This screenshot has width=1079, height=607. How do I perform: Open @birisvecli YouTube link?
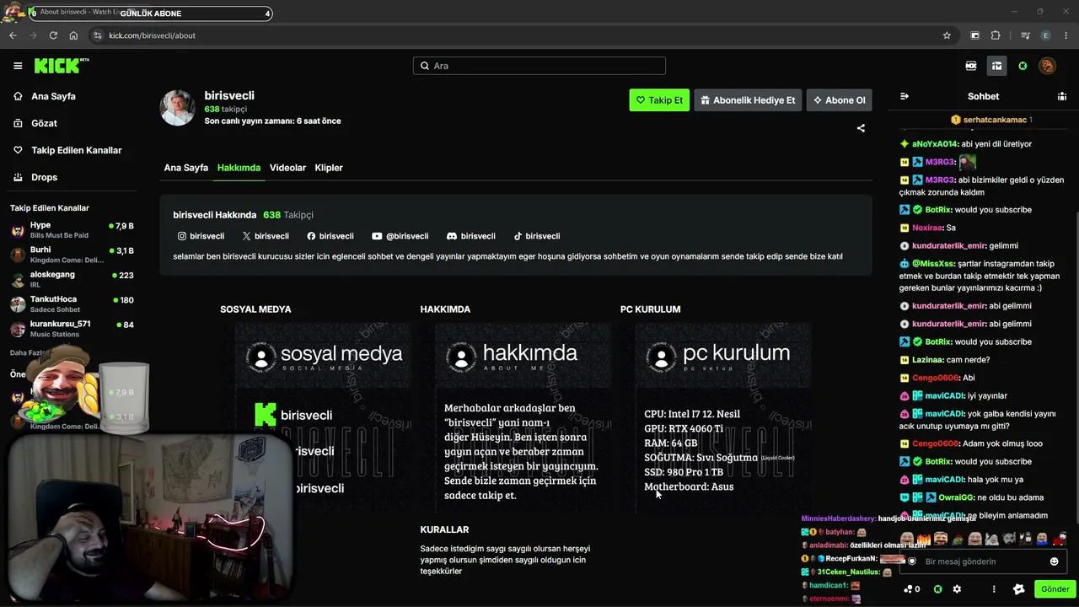400,236
